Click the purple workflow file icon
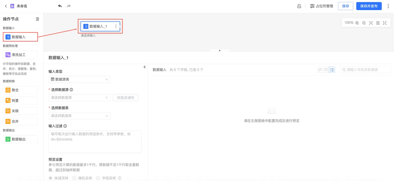394x181 pixels. click(12, 6)
